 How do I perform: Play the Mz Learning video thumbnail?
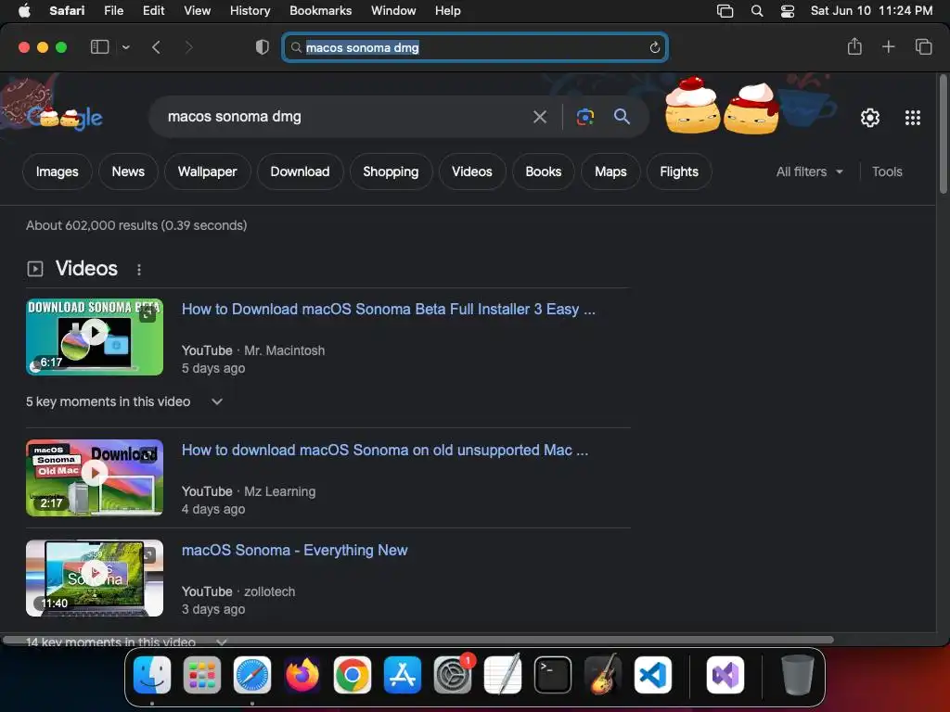[95, 477]
